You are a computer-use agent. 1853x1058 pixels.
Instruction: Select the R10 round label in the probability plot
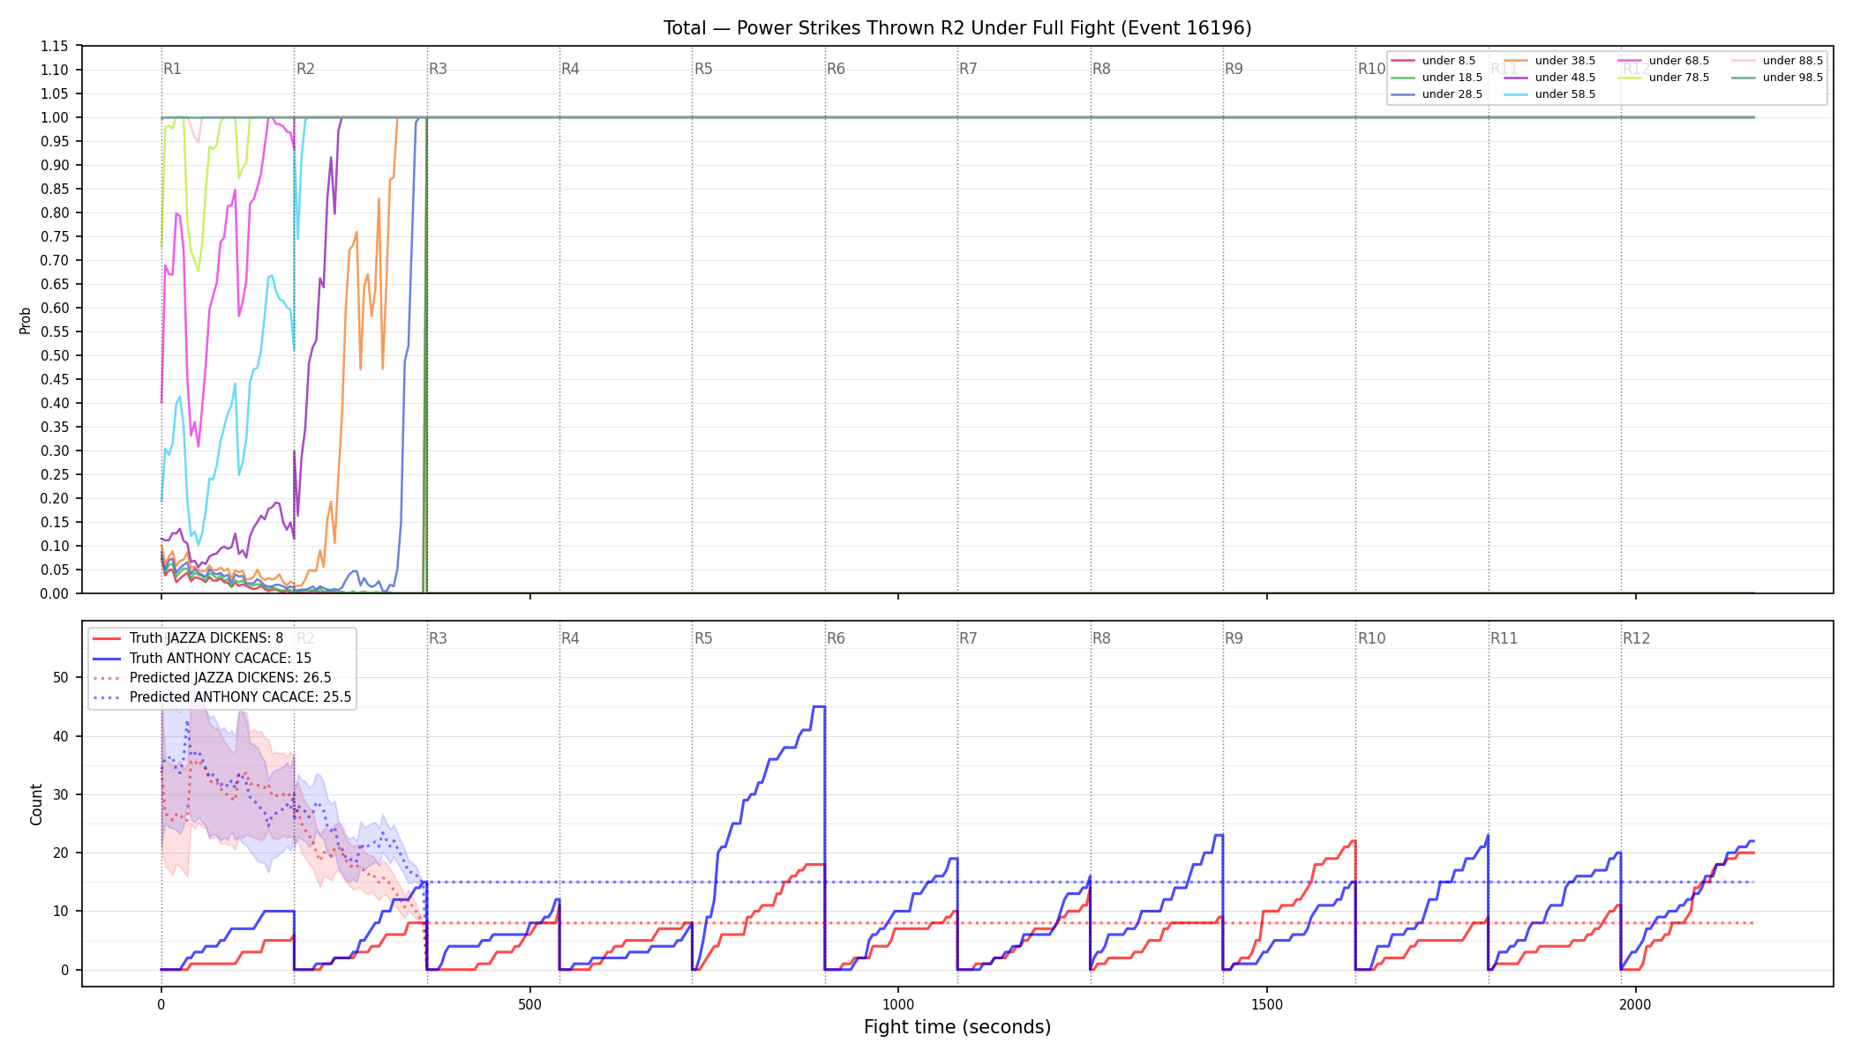click(1372, 69)
